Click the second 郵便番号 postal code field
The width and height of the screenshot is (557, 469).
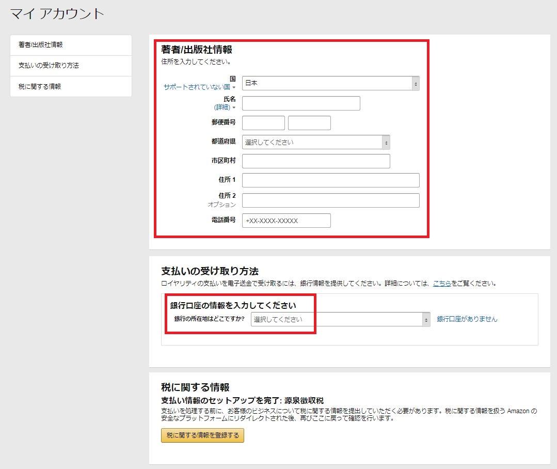click(309, 123)
